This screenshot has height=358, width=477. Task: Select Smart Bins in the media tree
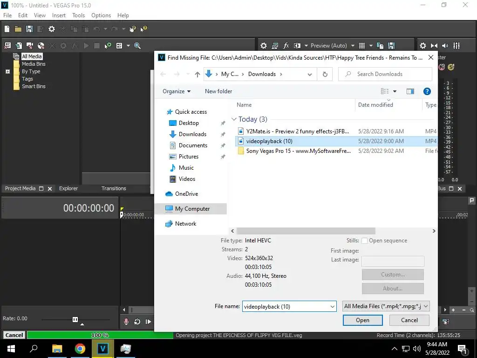click(34, 86)
